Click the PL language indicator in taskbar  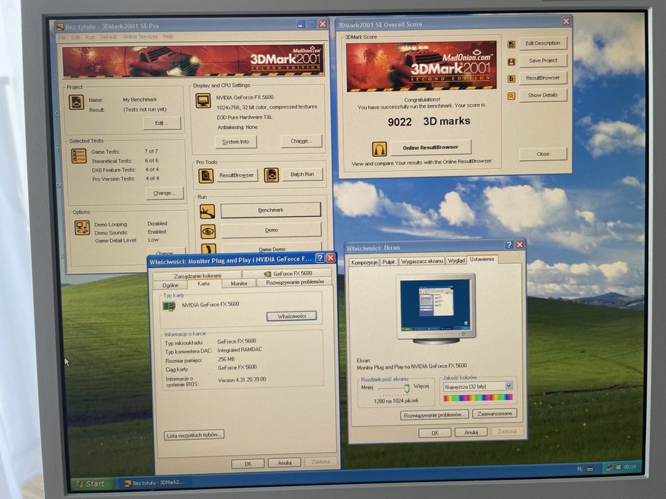tap(580, 469)
